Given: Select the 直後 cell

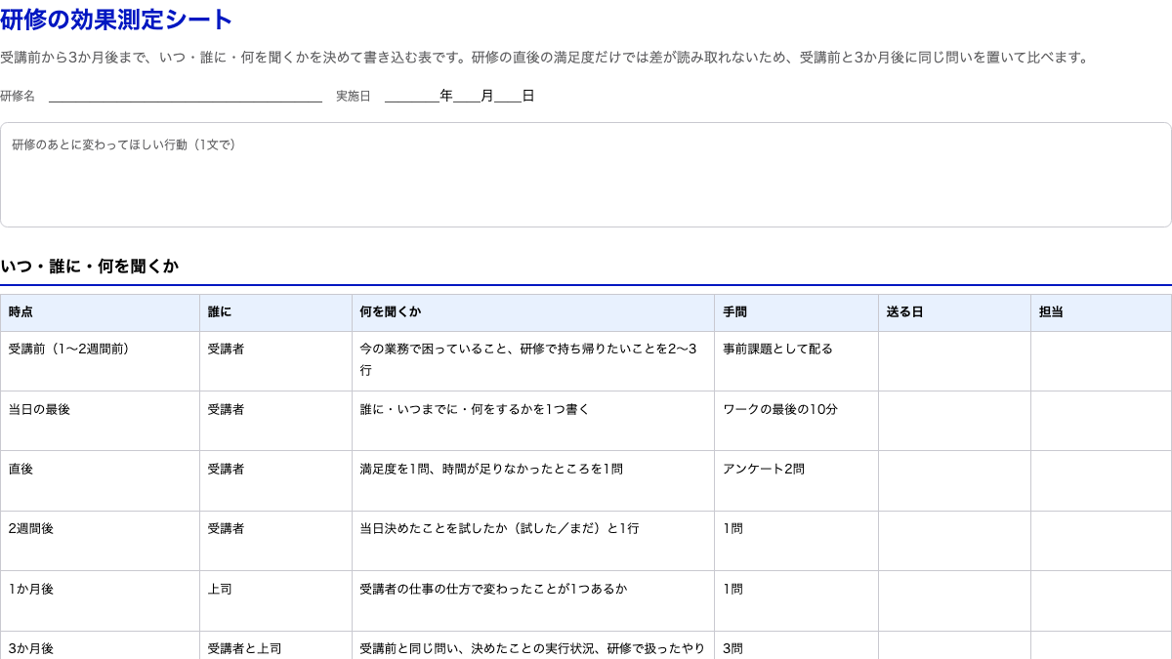Looking at the screenshot, I should [x=101, y=481].
